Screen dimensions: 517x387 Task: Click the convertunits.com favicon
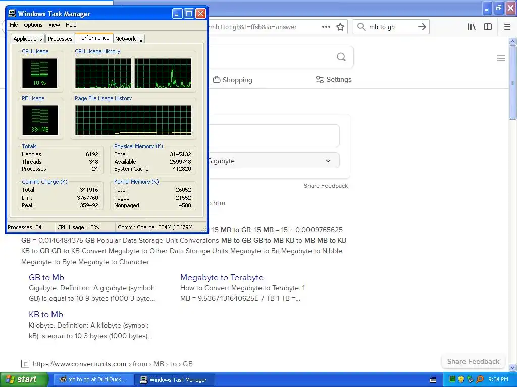(x=25, y=364)
